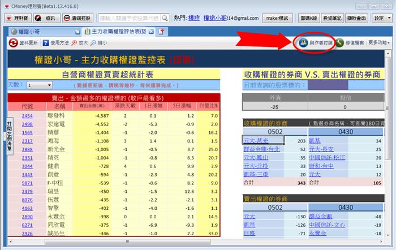Click the 擷取畫面 screen capture button

(x=356, y=18)
